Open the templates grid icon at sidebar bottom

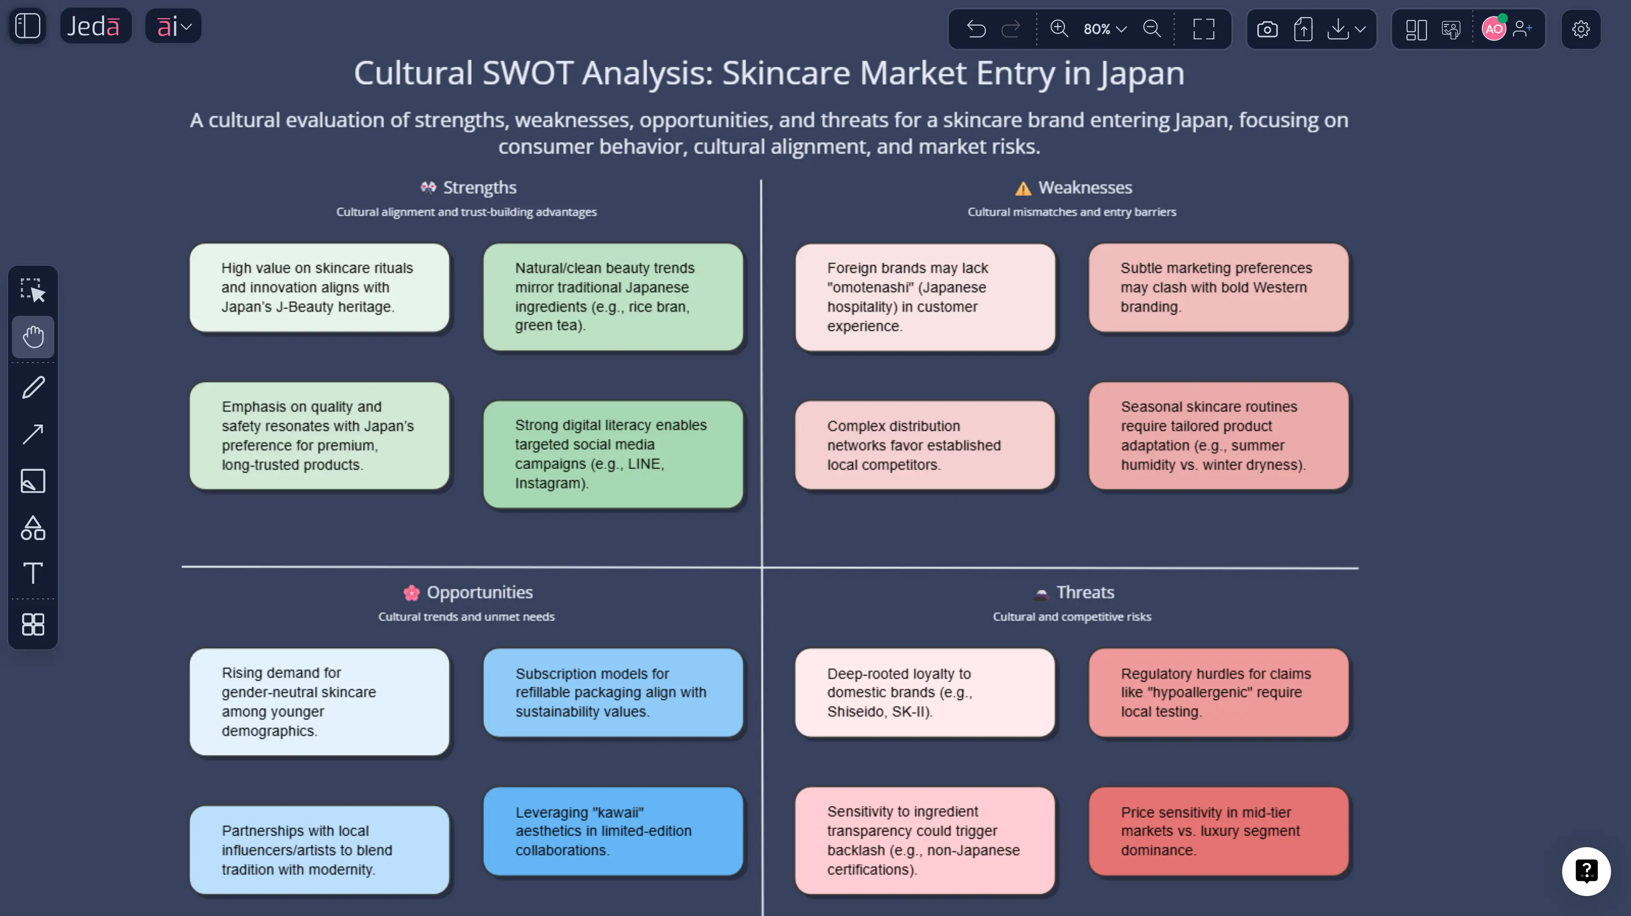[x=32, y=625]
